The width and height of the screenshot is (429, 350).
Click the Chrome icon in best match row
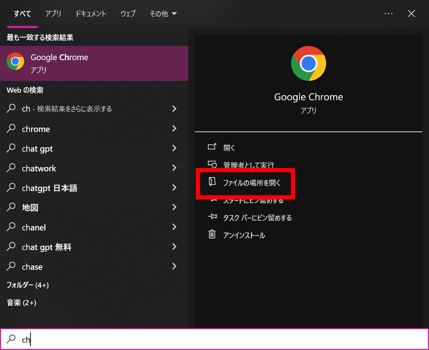coord(15,62)
